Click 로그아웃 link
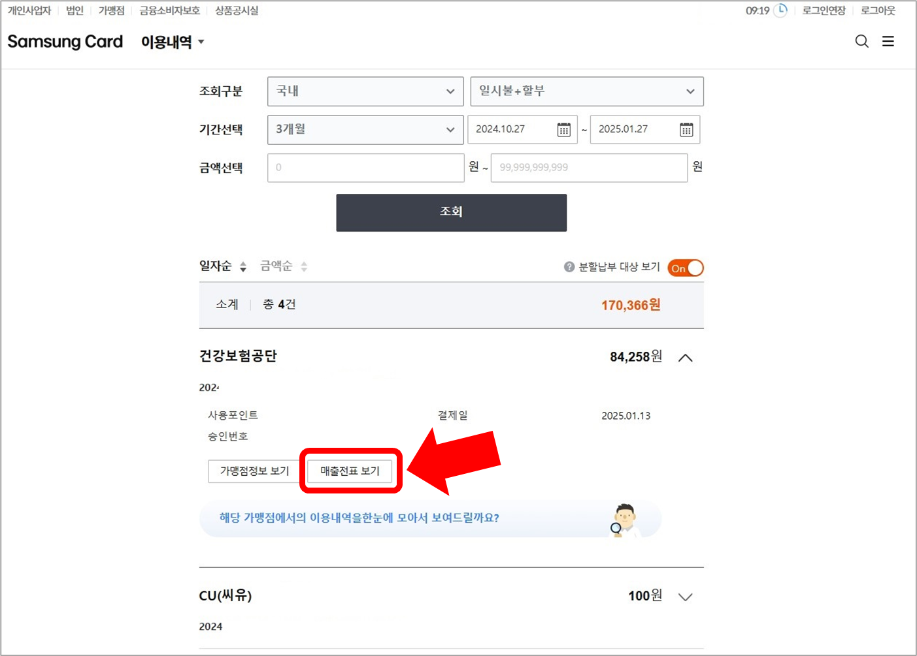This screenshot has height=656, width=917. [878, 10]
